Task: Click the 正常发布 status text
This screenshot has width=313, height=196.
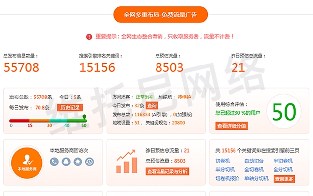Action: pyautogui.click(x=145, y=97)
